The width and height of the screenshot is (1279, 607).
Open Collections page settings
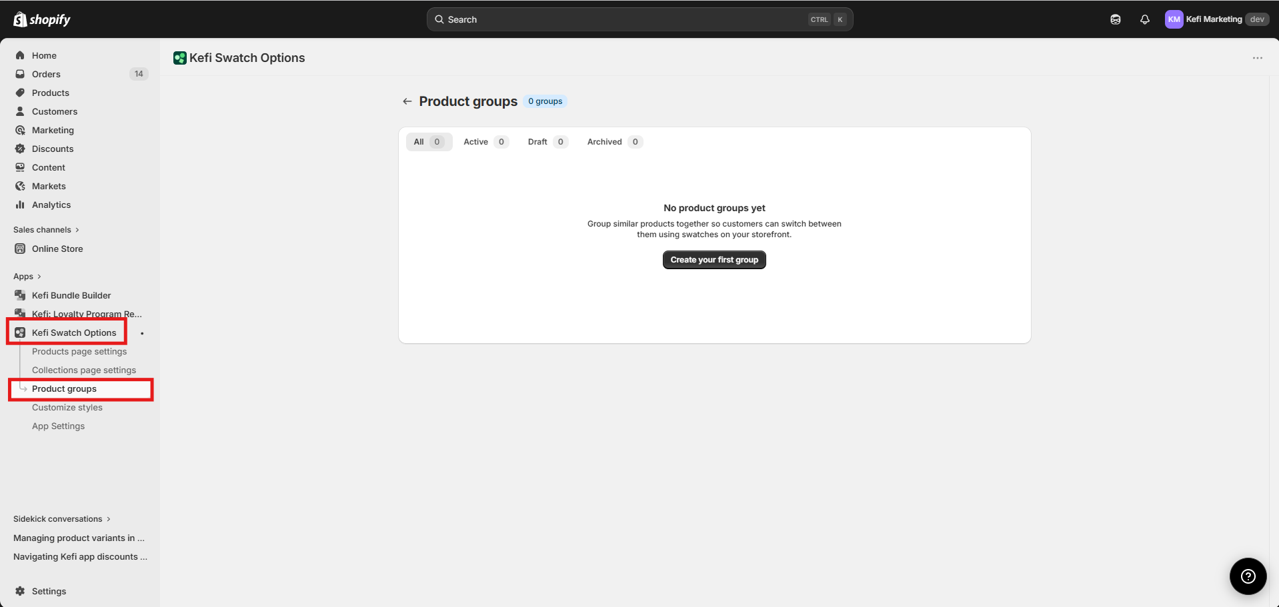coord(84,370)
